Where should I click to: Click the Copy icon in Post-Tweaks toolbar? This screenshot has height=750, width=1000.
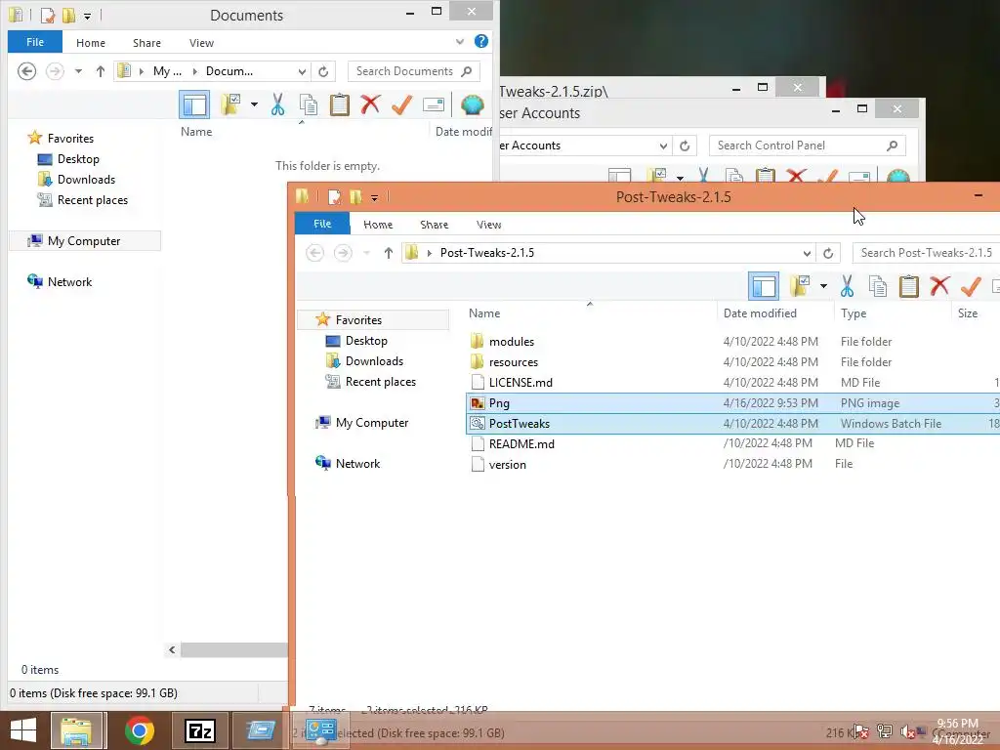pos(878,286)
